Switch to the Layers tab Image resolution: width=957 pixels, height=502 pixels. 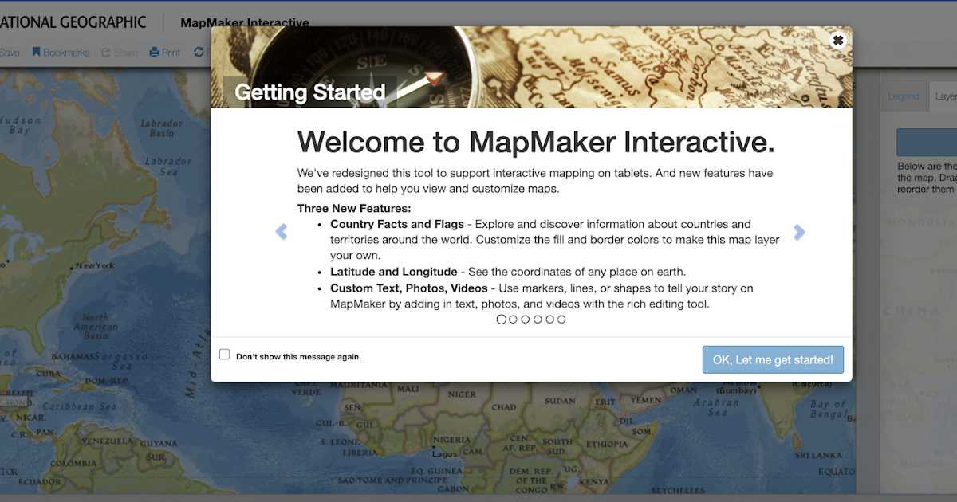click(946, 96)
